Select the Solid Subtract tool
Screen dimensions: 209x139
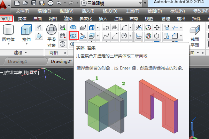[73, 35]
